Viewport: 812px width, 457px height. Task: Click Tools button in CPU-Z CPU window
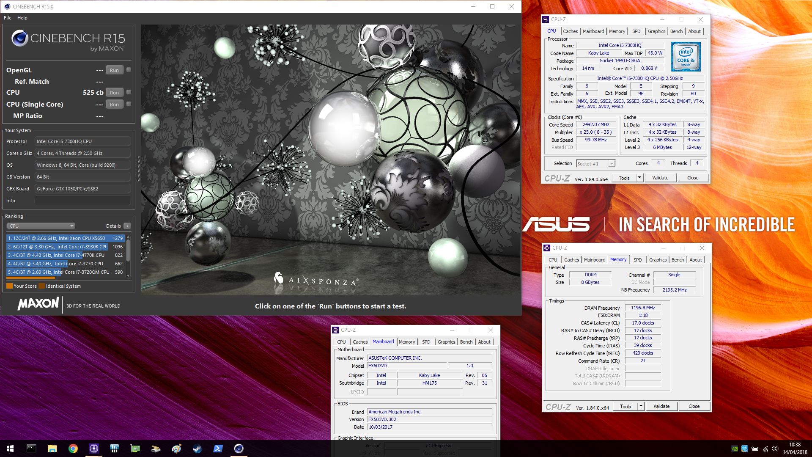coord(624,178)
